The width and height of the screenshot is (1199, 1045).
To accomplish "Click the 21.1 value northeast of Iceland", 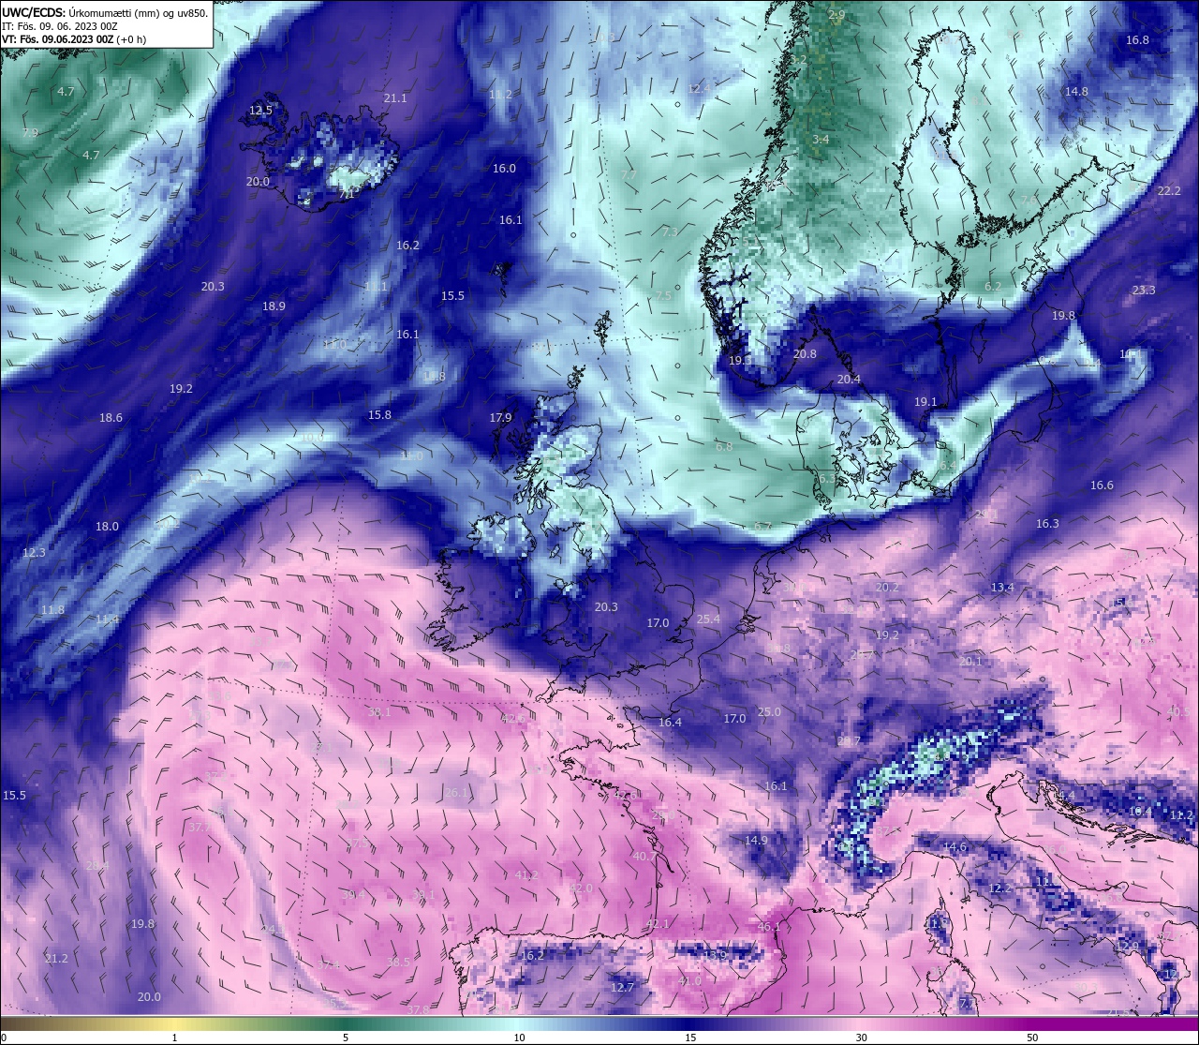I will 395,98.
